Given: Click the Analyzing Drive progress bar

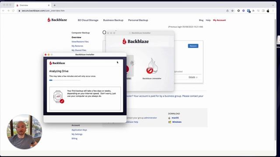Looking at the screenshot, I should click(65, 80).
